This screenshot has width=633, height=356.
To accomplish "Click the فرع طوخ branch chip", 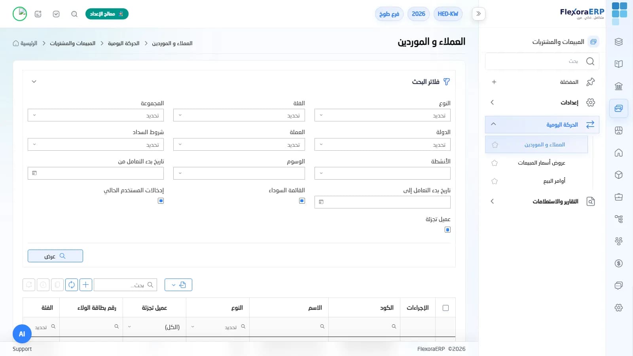I will (389, 14).
